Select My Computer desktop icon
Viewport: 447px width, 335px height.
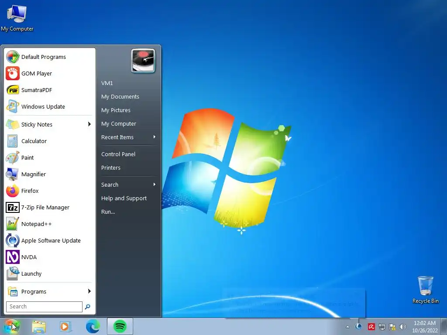[17, 17]
